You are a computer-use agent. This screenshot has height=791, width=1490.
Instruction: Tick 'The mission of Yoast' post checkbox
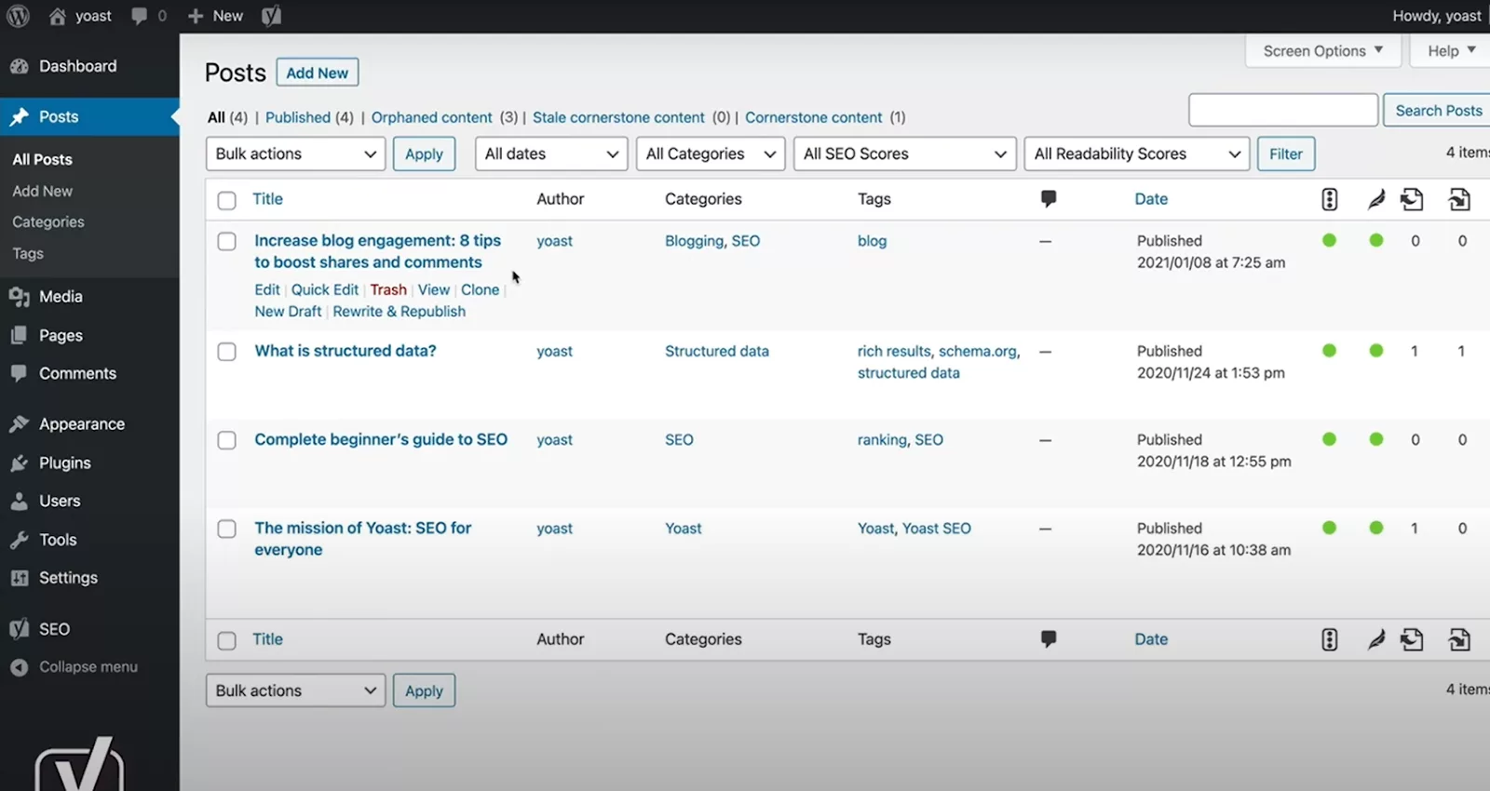pyautogui.click(x=226, y=529)
